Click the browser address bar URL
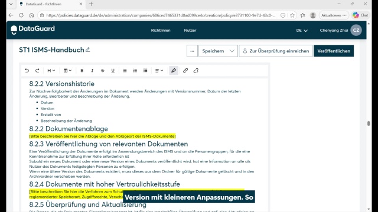The height and width of the screenshot is (212, 378). click(161, 15)
